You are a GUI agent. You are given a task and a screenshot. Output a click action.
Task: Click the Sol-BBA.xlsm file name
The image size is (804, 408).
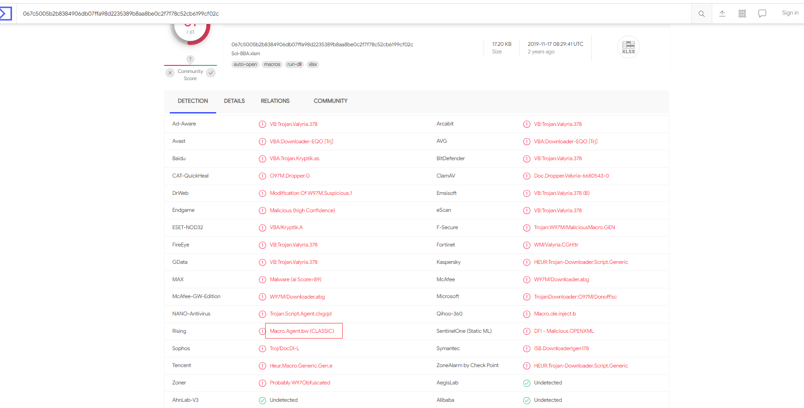(x=246, y=53)
